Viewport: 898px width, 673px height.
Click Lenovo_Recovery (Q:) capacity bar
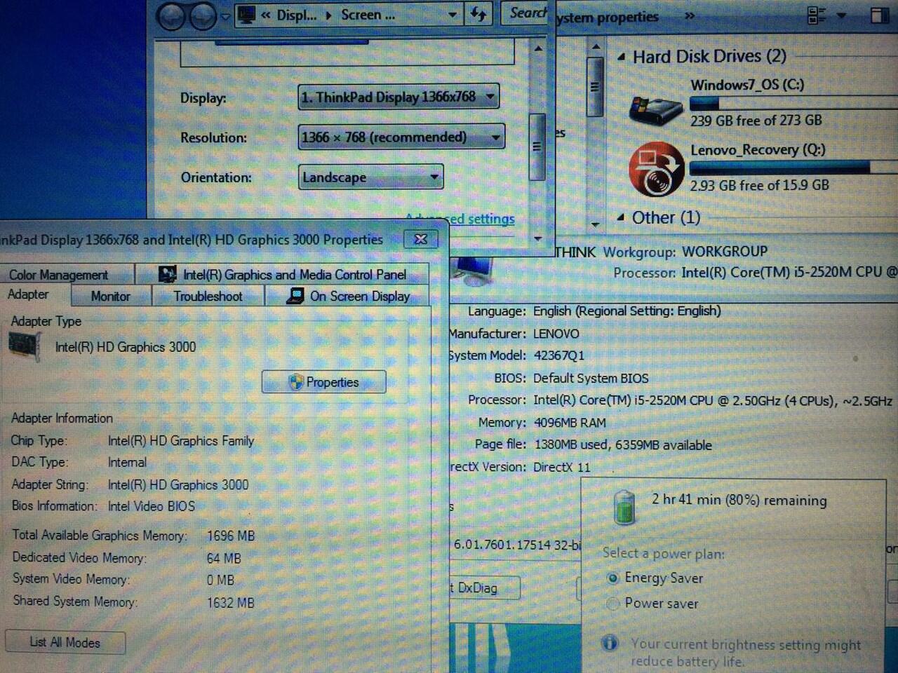(793, 168)
